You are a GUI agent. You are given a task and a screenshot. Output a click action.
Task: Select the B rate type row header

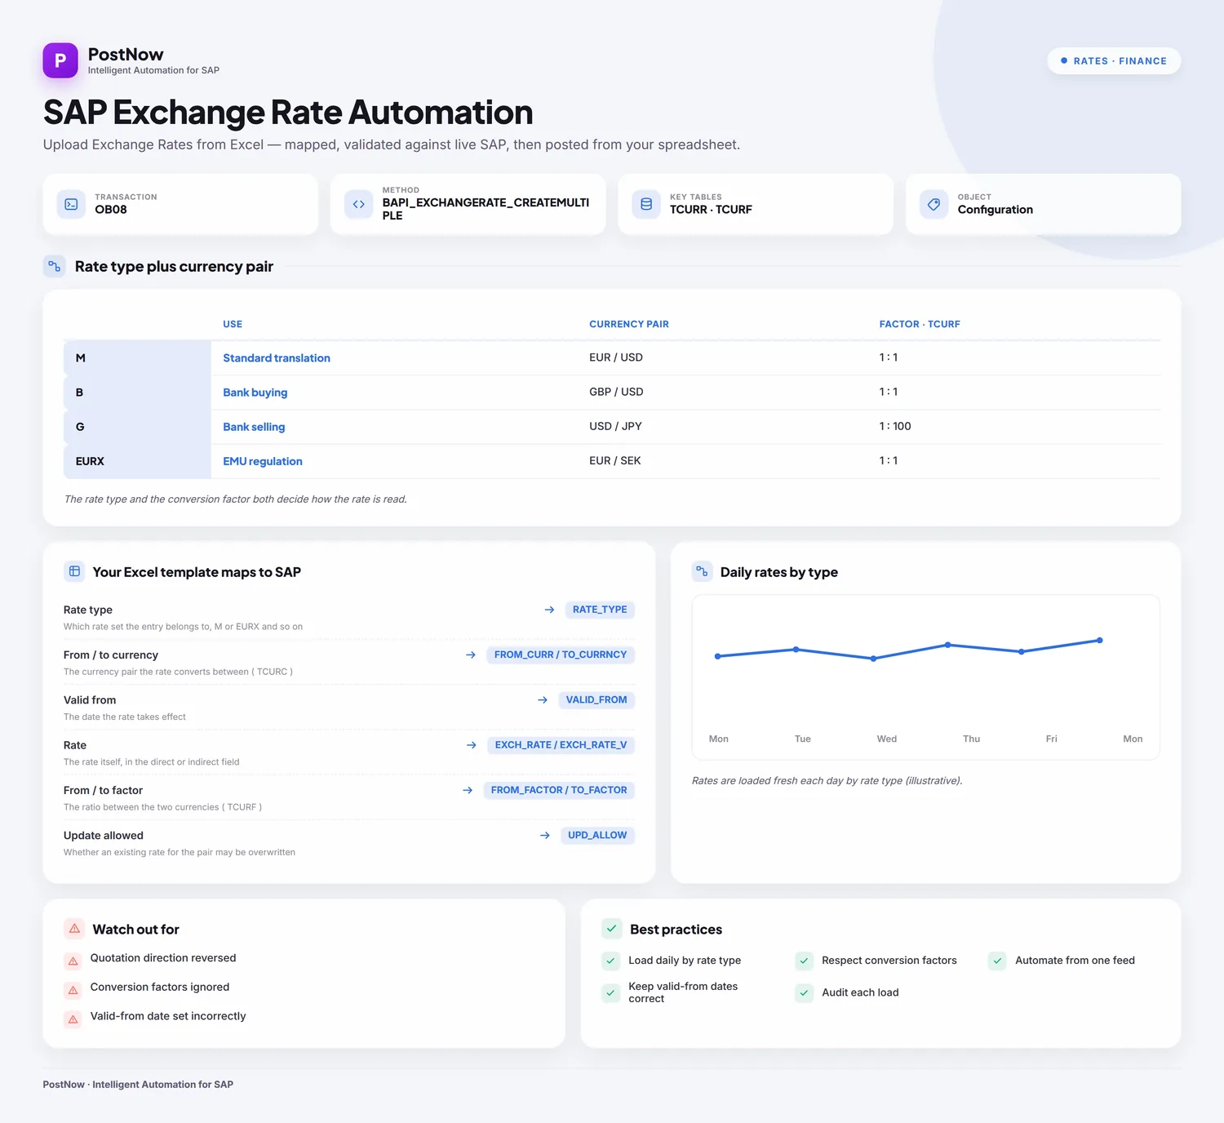[x=137, y=393]
